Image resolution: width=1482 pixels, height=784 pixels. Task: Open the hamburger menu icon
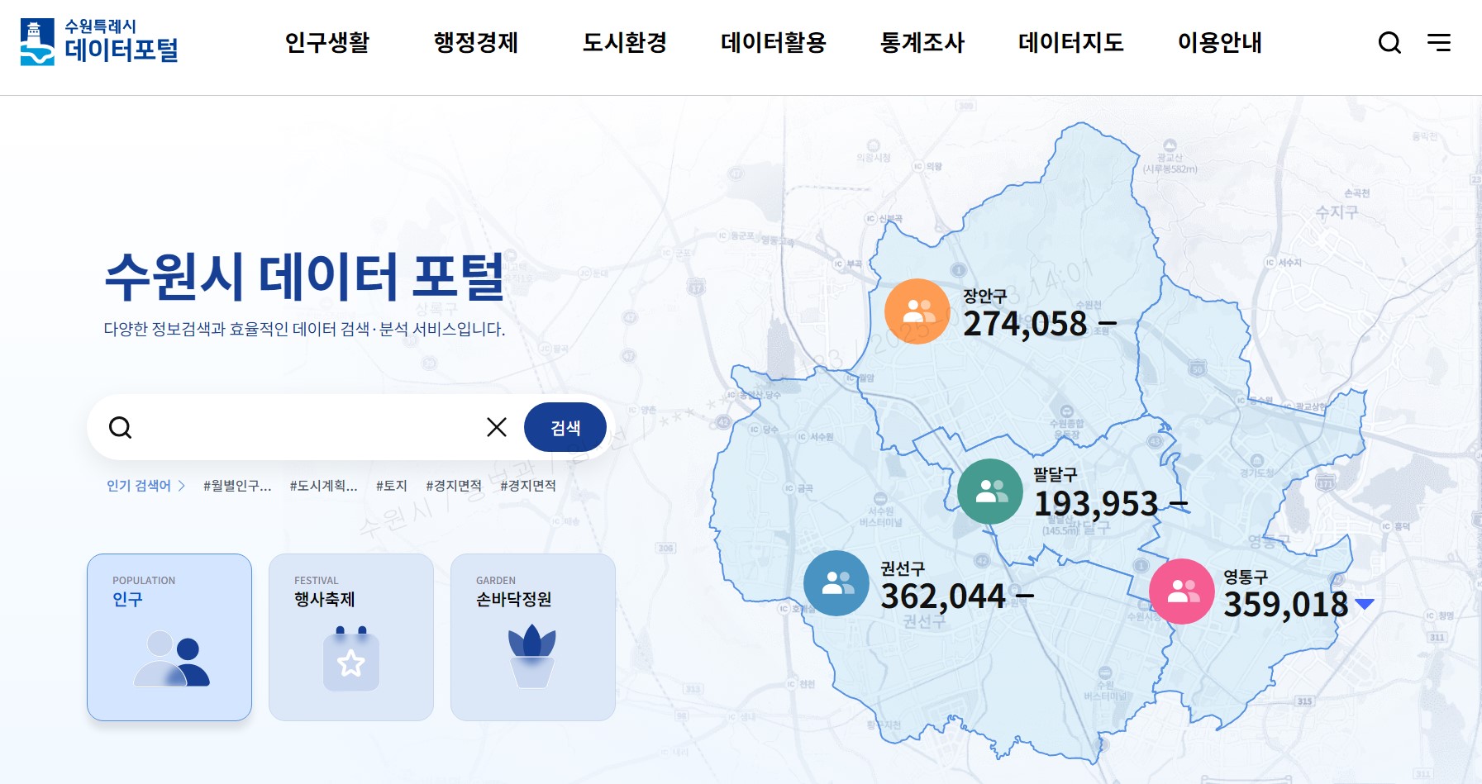tap(1439, 43)
